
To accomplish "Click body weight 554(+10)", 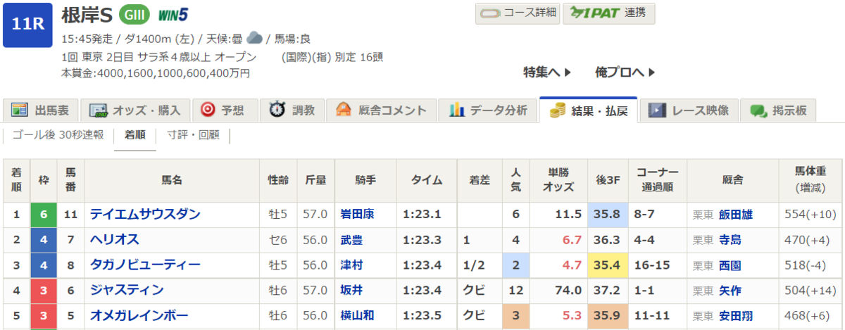I will tap(810, 214).
